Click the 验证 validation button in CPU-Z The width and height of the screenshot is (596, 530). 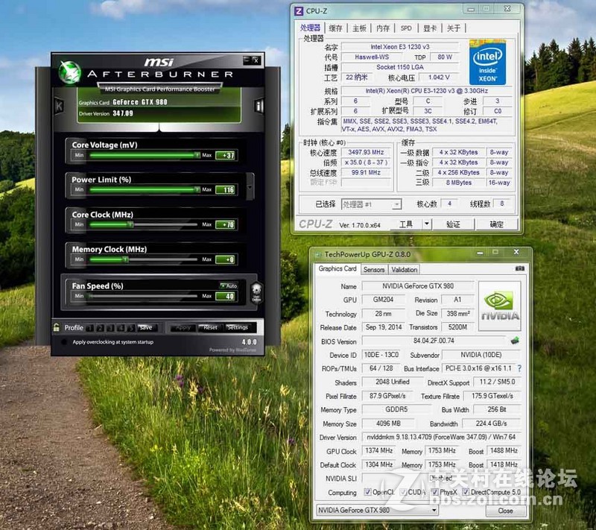453,224
